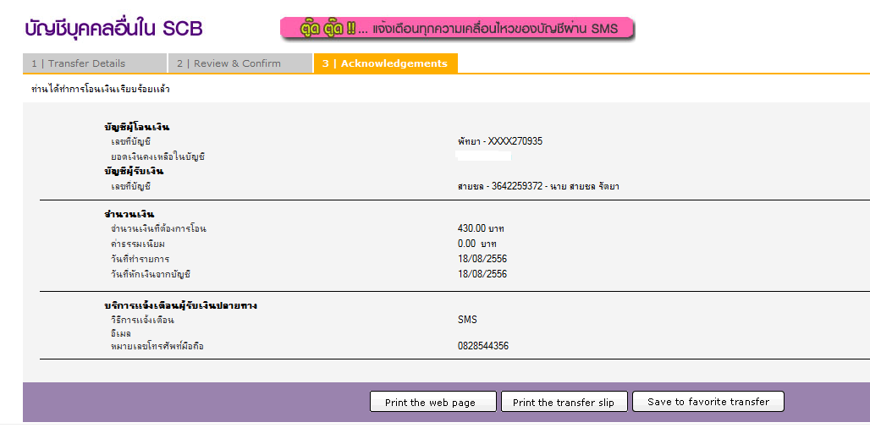Select recipient account 3642259372 text
Image resolution: width=870 pixels, height=439 pixels.
[x=538, y=186]
